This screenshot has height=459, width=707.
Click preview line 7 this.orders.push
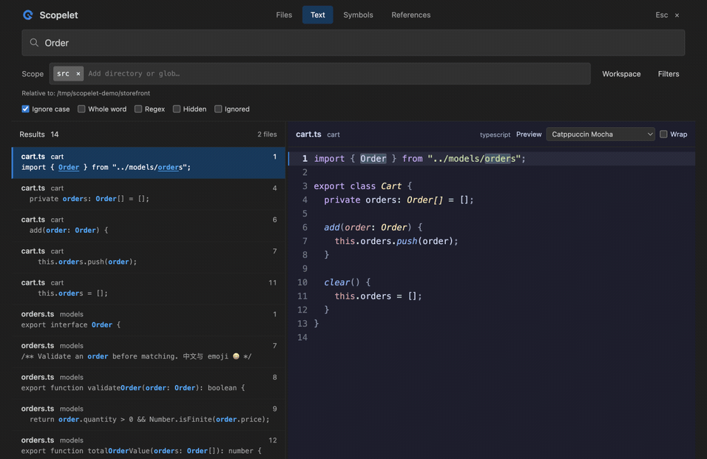396,241
